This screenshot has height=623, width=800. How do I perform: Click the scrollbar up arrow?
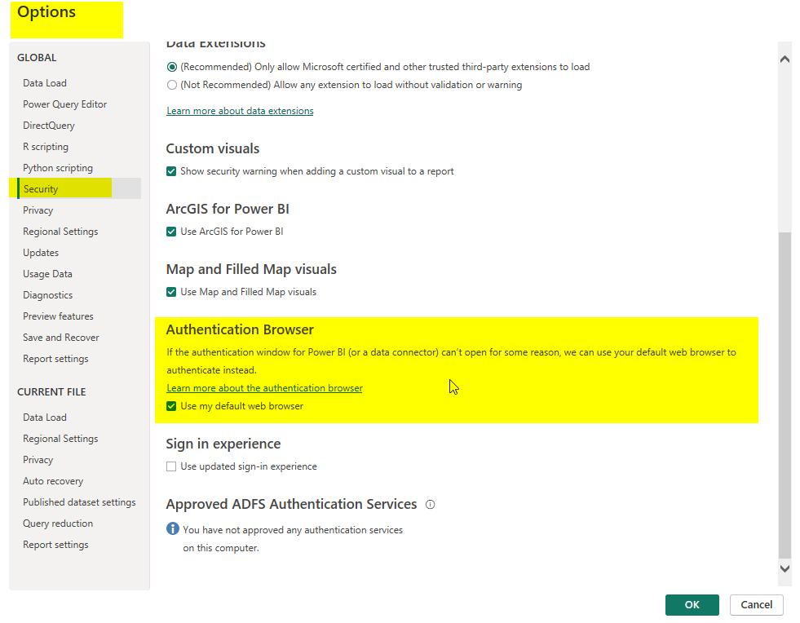tap(785, 60)
